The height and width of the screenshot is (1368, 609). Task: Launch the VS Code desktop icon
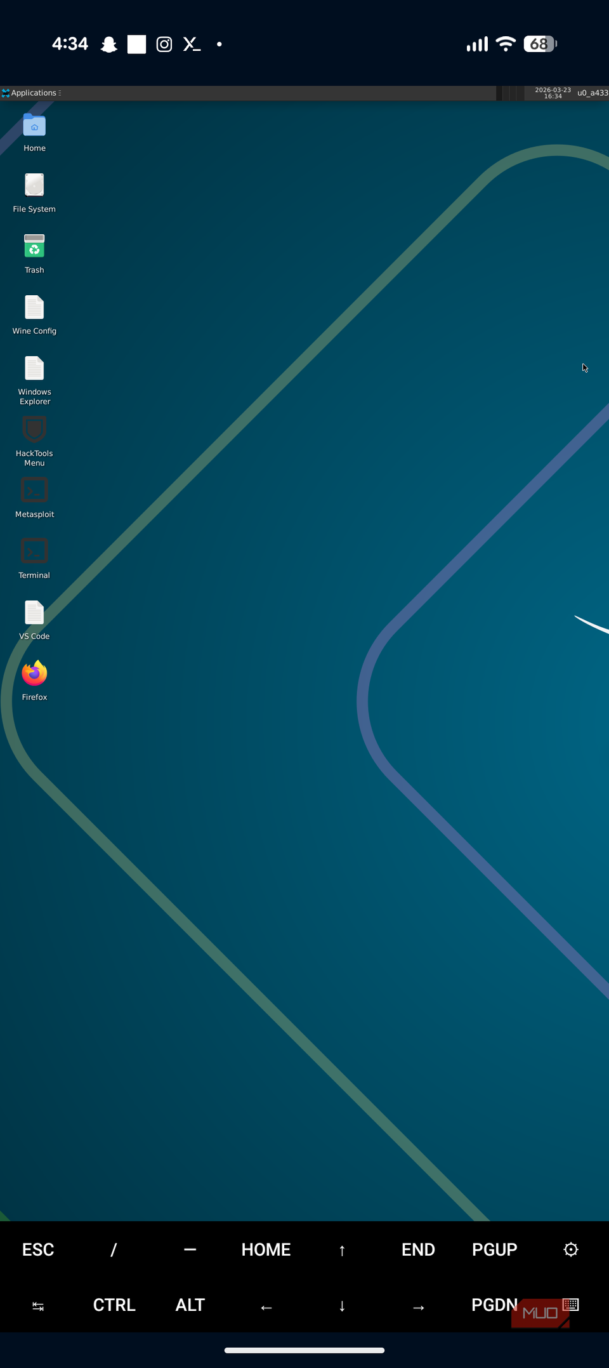pyautogui.click(x=34, y=613)
